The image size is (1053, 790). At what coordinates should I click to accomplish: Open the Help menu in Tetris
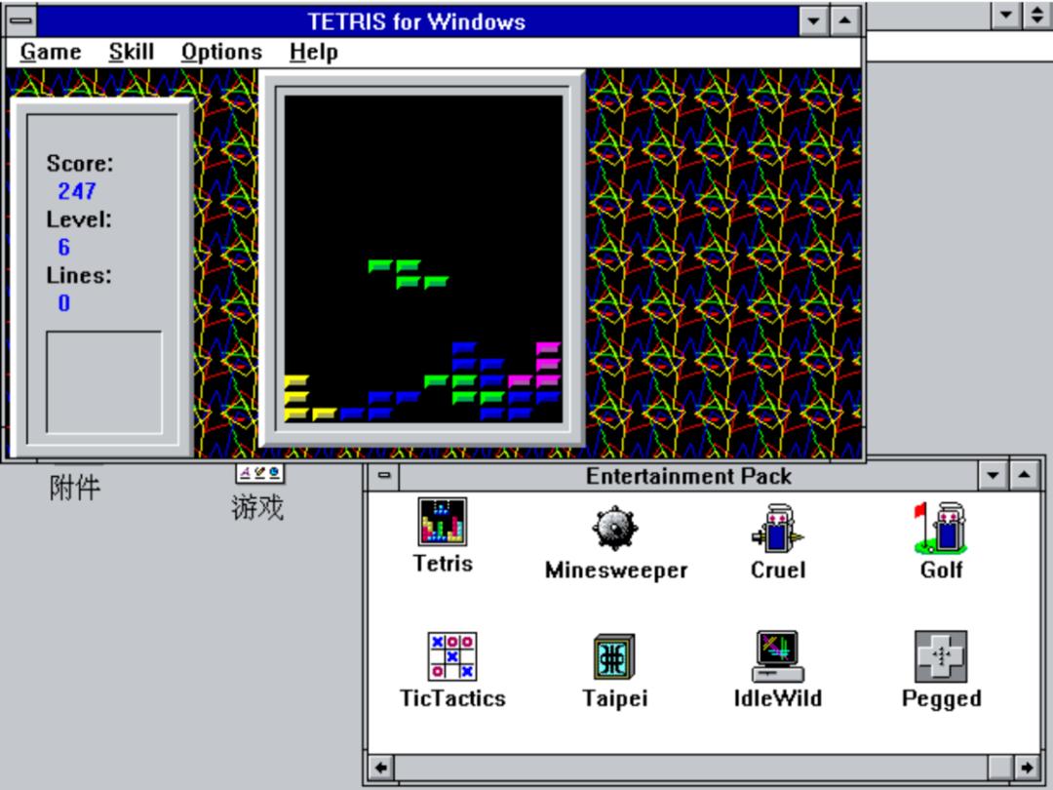coord(313,53)
